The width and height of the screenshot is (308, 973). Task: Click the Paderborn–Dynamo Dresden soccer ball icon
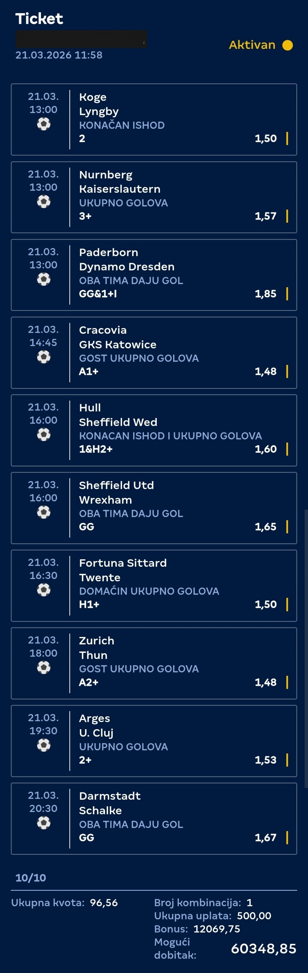coord(44,279)
